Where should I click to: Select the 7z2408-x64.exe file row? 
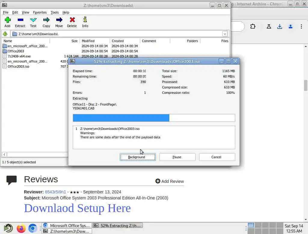(115, 56)
